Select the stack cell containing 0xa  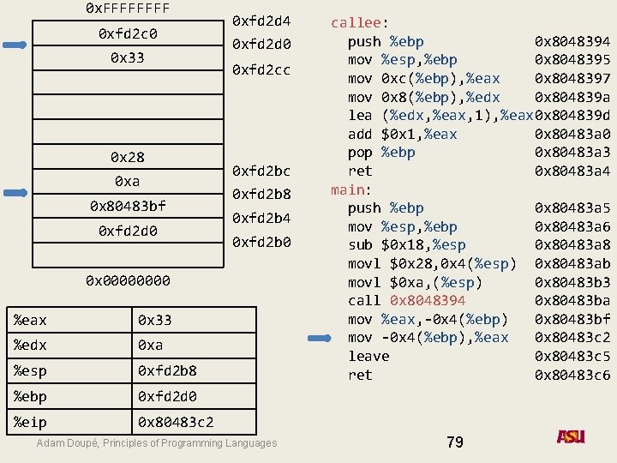coord(128,182)
